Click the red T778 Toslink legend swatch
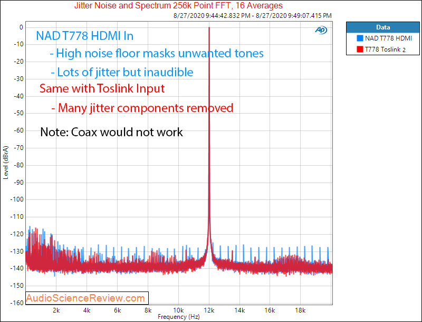This screenshot has width=422, height=322. click(x=360, y=49)
